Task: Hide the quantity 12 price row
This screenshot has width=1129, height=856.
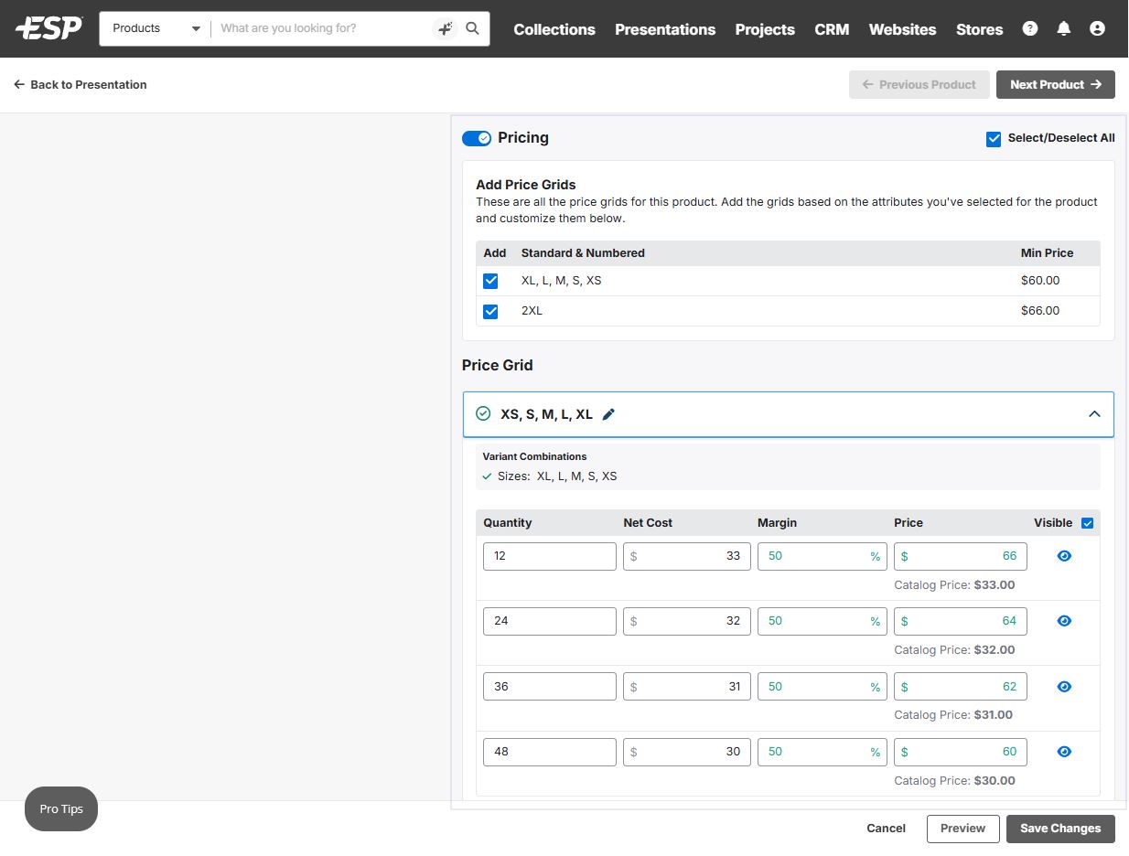Action: 1064,556
